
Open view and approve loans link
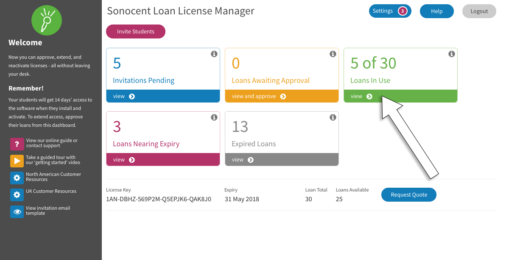(x=282, y=96)
